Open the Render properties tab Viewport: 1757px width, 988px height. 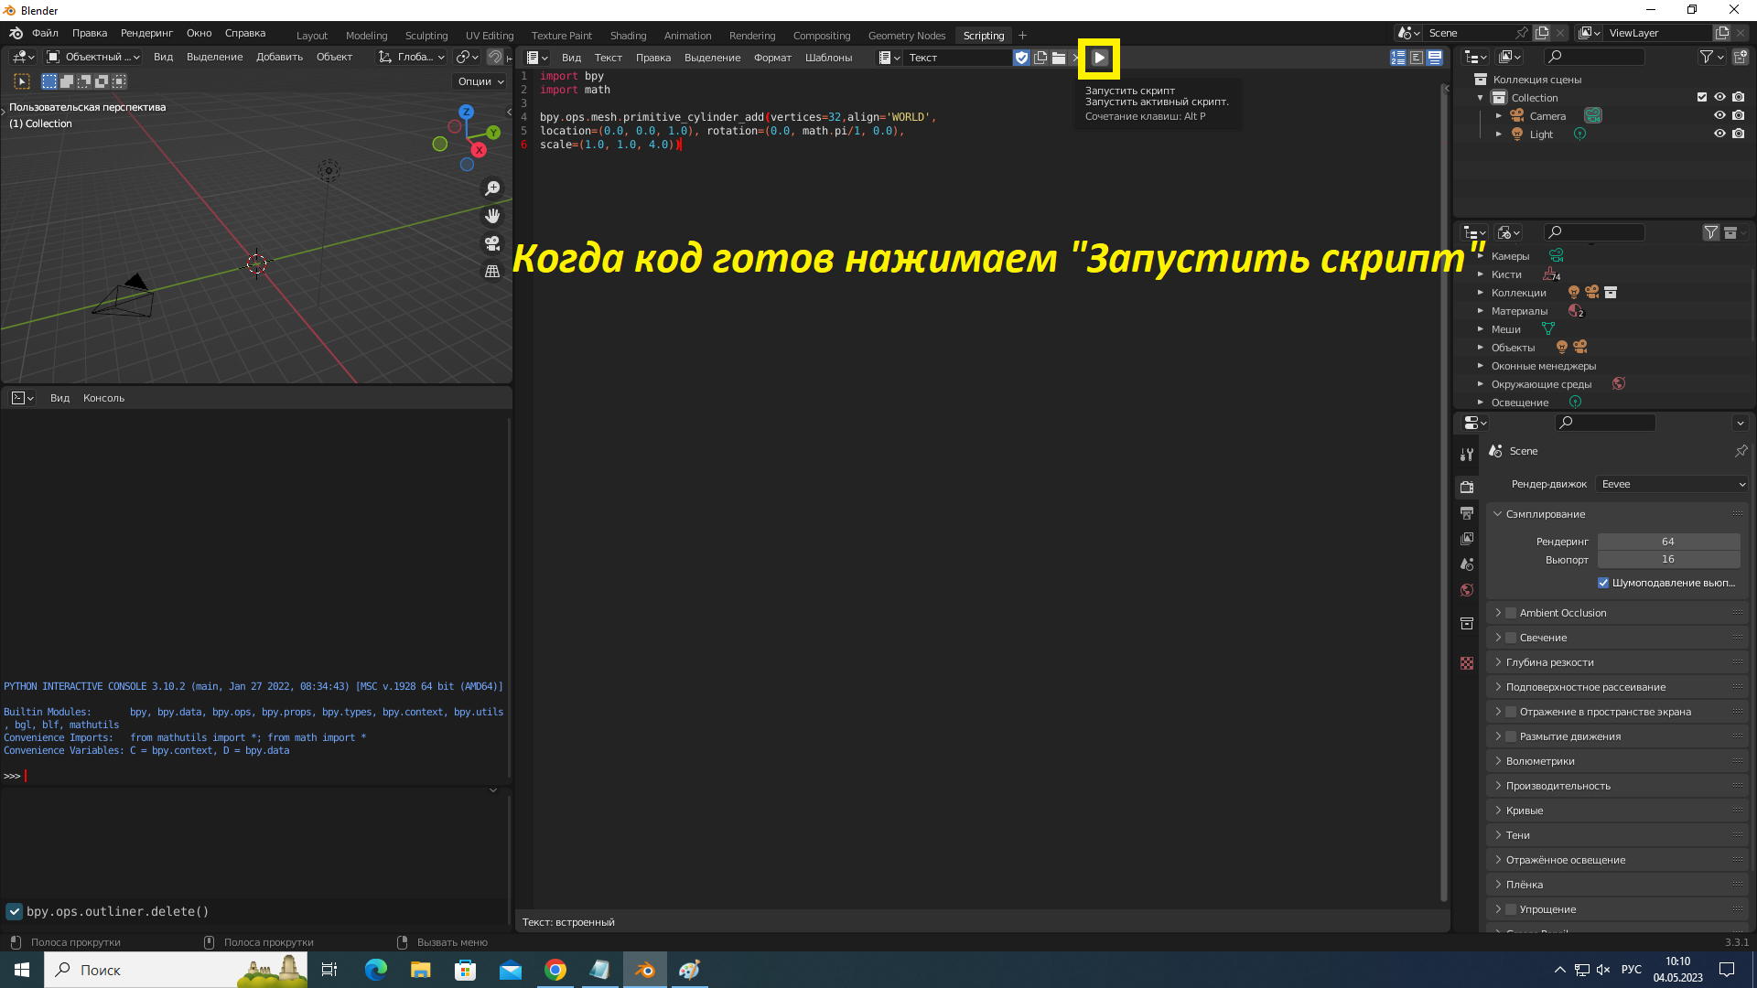click(1467, 487)
